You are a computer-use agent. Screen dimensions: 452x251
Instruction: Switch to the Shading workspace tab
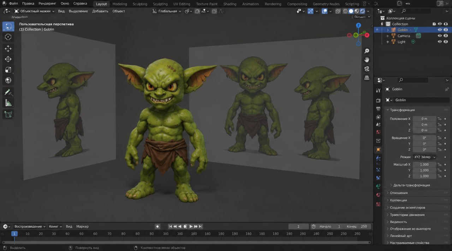point(230,4)
